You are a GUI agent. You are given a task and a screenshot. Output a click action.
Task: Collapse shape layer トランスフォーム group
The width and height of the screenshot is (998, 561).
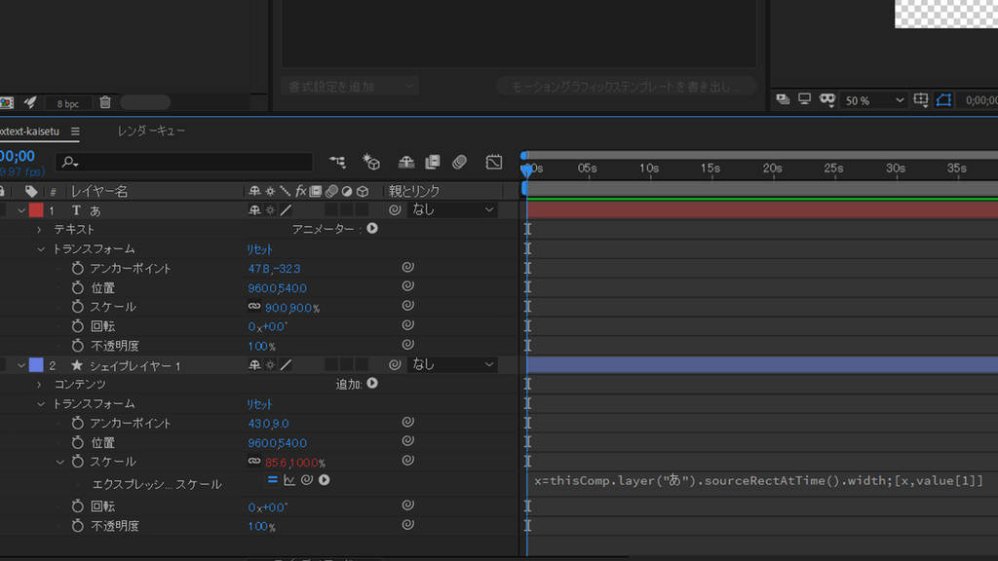pos(41,404)
